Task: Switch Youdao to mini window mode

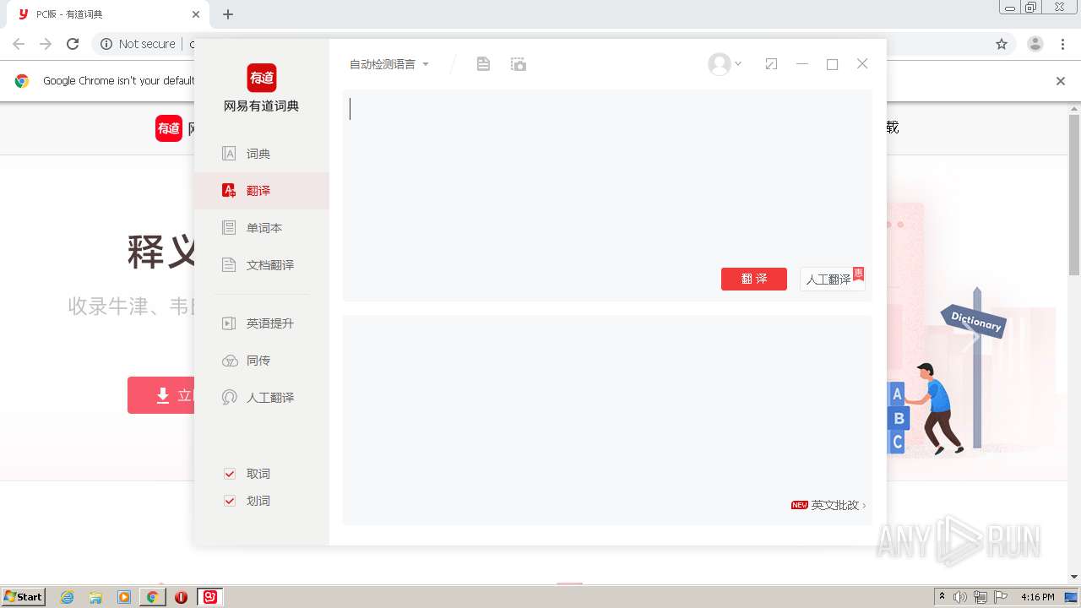Action: tap(771, 64)
